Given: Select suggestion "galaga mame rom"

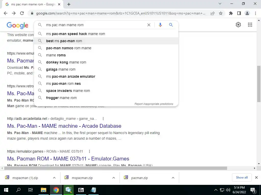Looking at the screenshot, I should (106, 70).
